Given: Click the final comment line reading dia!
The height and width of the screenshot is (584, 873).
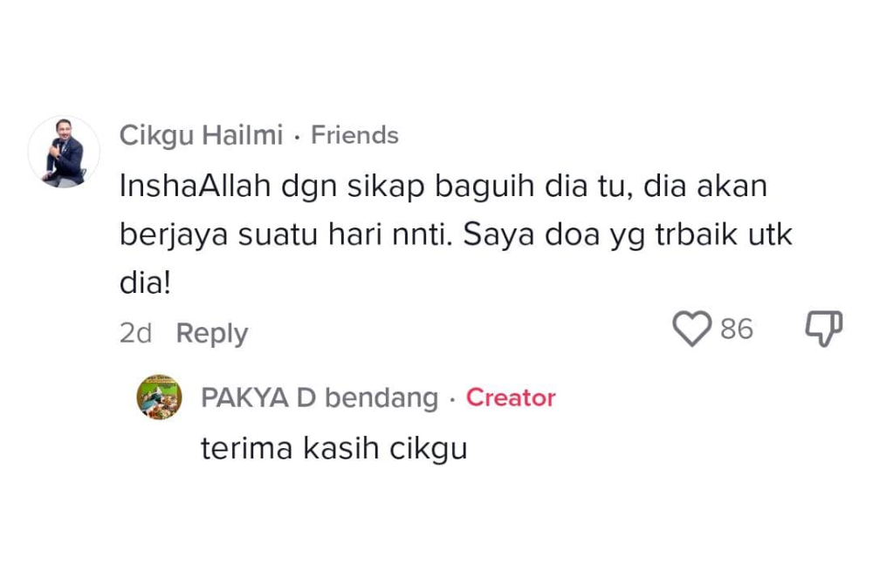Looking at the screenshot, I should (145, 284).
